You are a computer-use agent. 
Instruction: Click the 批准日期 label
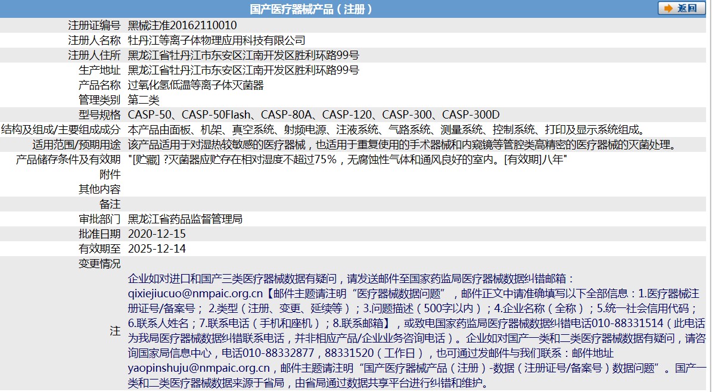click(x=100, y=234)
